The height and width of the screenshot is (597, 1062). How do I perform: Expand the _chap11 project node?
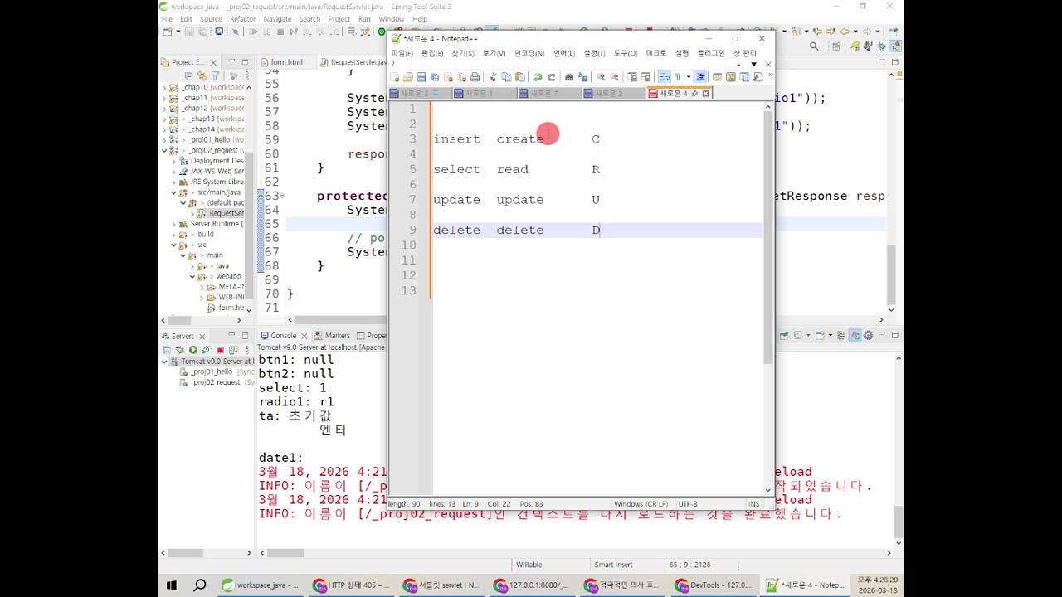[x=163, y=98]
